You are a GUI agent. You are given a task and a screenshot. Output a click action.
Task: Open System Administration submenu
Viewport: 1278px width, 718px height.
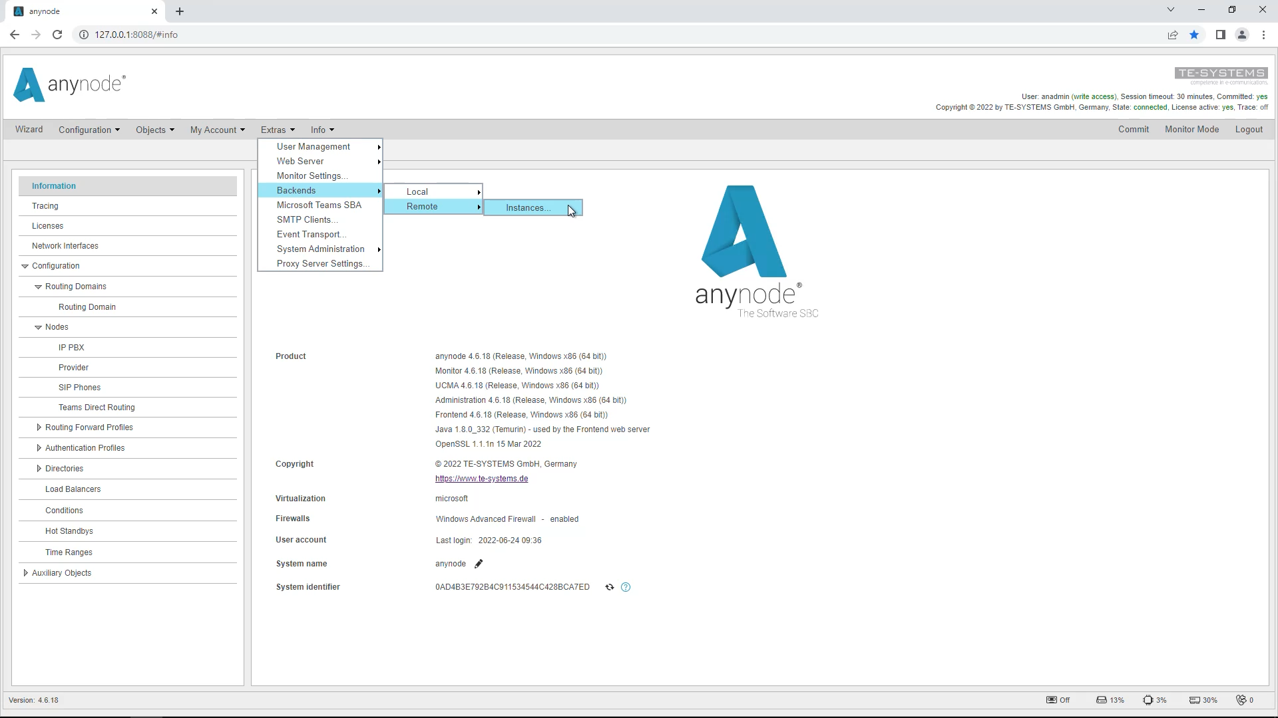click(x=320, y=249)
